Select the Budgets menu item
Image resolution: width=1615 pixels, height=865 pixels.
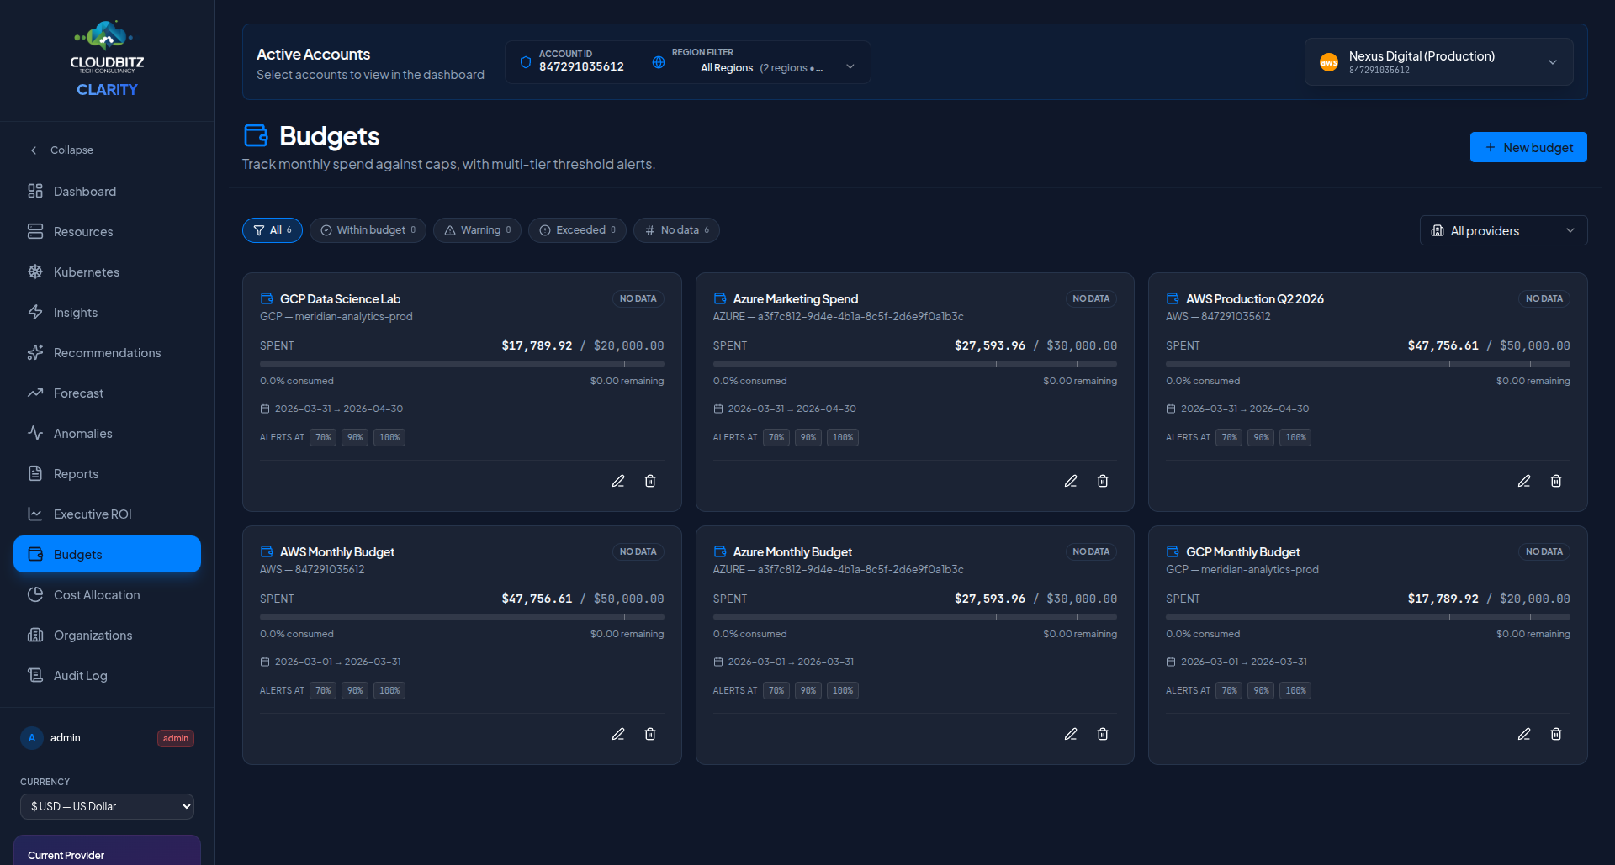tap(107, 554)
